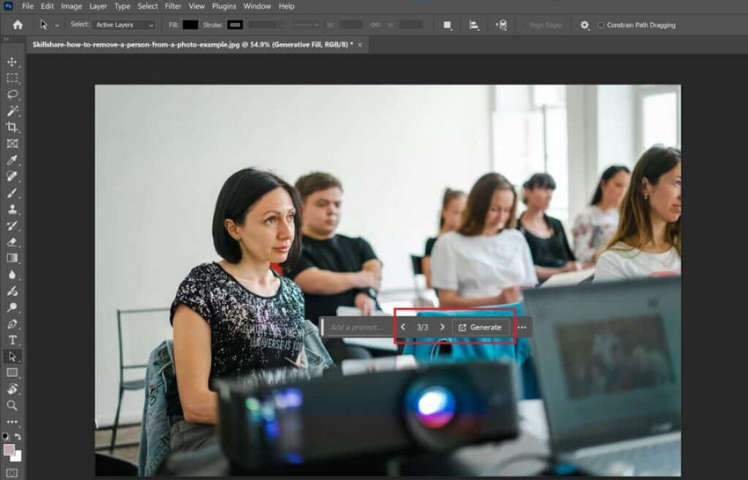Open the Select Active Layers dropdown

point(124,25)
